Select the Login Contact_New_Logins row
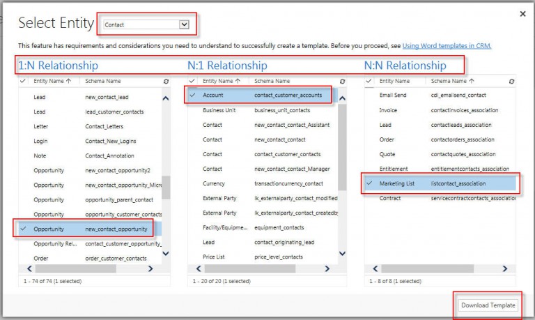 click(x=90, y=142)
